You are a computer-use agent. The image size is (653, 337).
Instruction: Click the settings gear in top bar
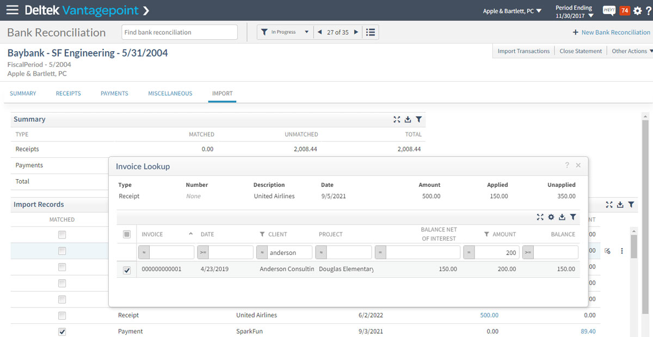tap(637, 11)
